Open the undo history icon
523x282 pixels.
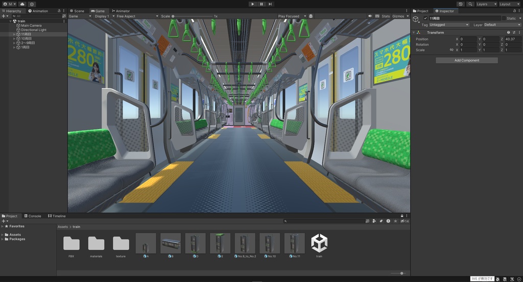click(x=461, y=4)
